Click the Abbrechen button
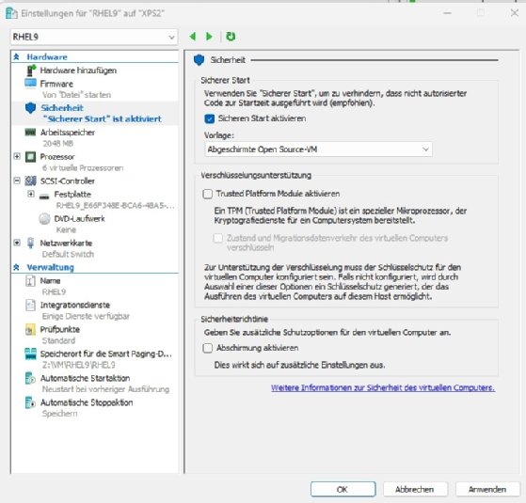 [x=415, y=489]
